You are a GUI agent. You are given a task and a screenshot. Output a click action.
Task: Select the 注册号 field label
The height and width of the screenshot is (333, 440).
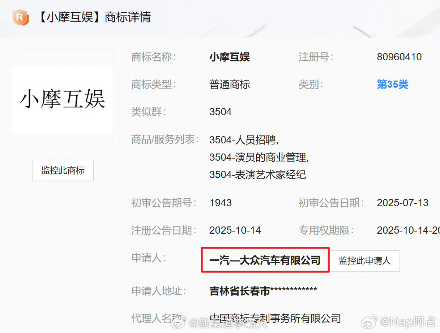tap(316, 57)
